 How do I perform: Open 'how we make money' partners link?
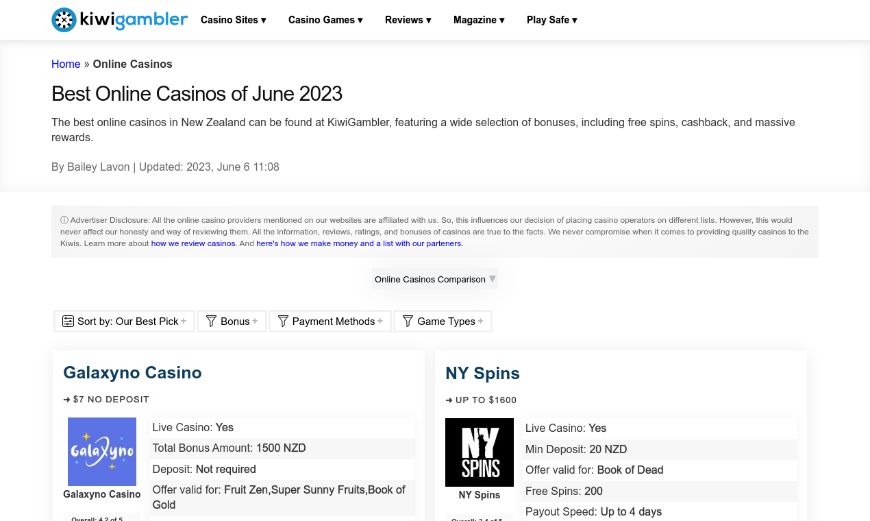[x=360, y=243]
